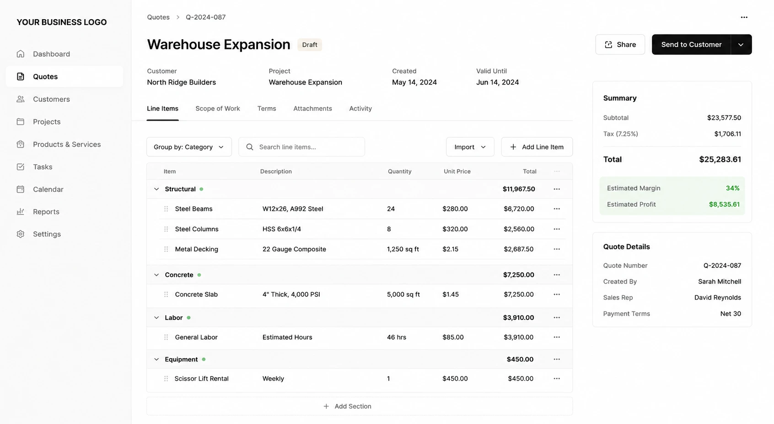Click the Unit Price column header
This screenshot has width=774, height=424.
pyautogui.click(x=457, y=172)
